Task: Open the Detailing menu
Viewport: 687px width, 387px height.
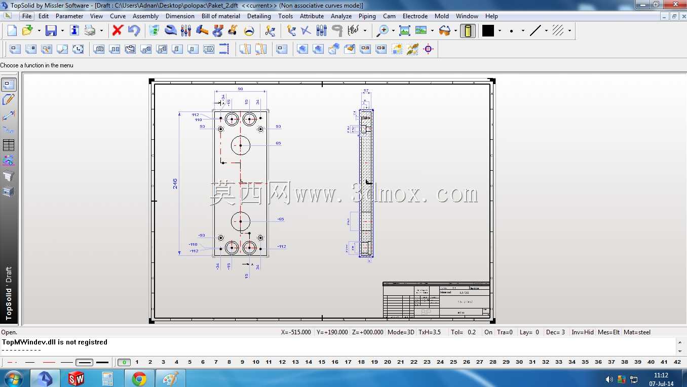Action: (x=259, y=16)
